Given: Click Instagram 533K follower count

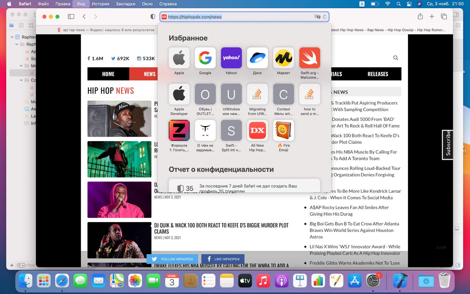Looking at the screenshot, I should tap(146, 58).
